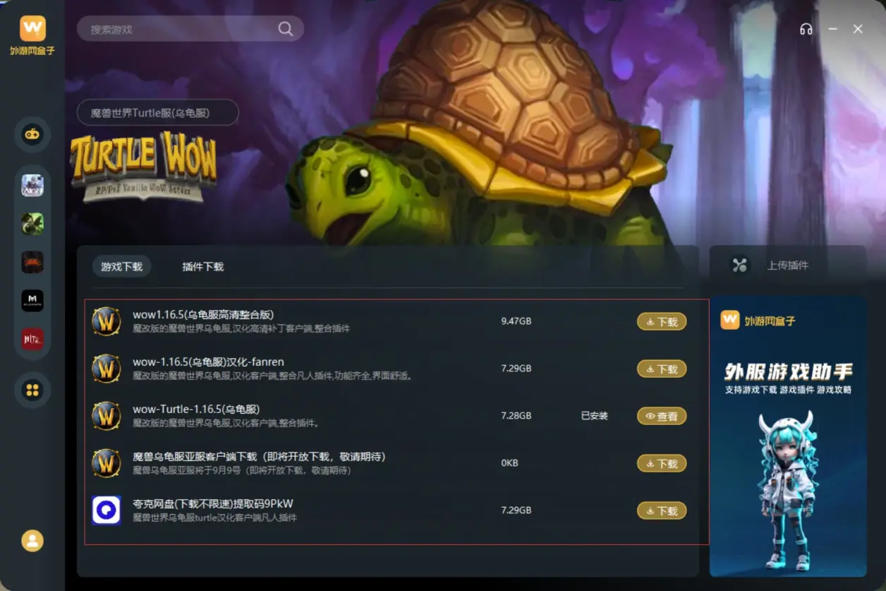Click the 已安装 status text
The width and height of the screenshot is (886, 591).
click(595, 416)
